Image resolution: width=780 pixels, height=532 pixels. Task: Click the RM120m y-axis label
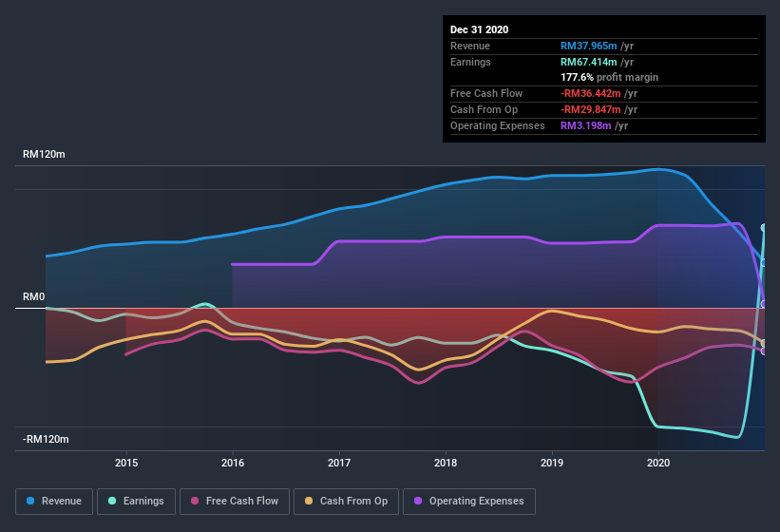click(x=46, y=155)
